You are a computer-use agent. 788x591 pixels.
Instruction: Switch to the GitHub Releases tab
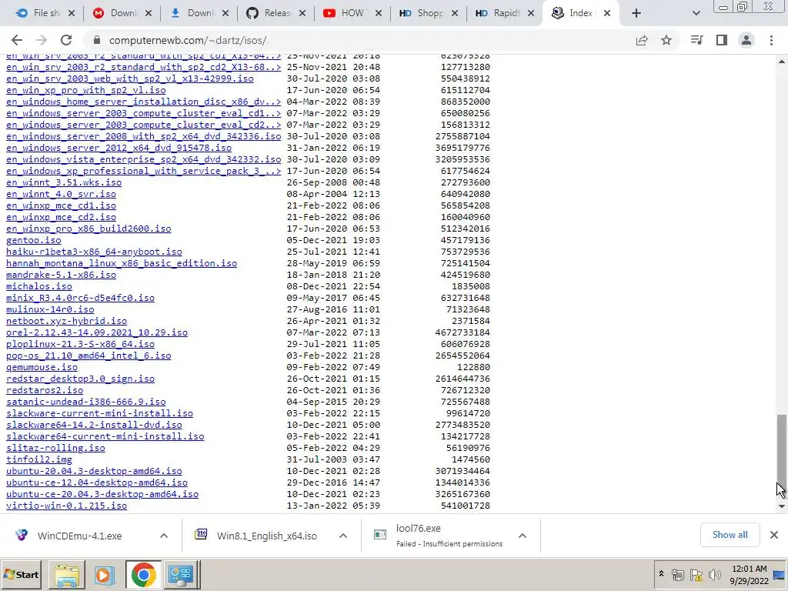(276, 14)
